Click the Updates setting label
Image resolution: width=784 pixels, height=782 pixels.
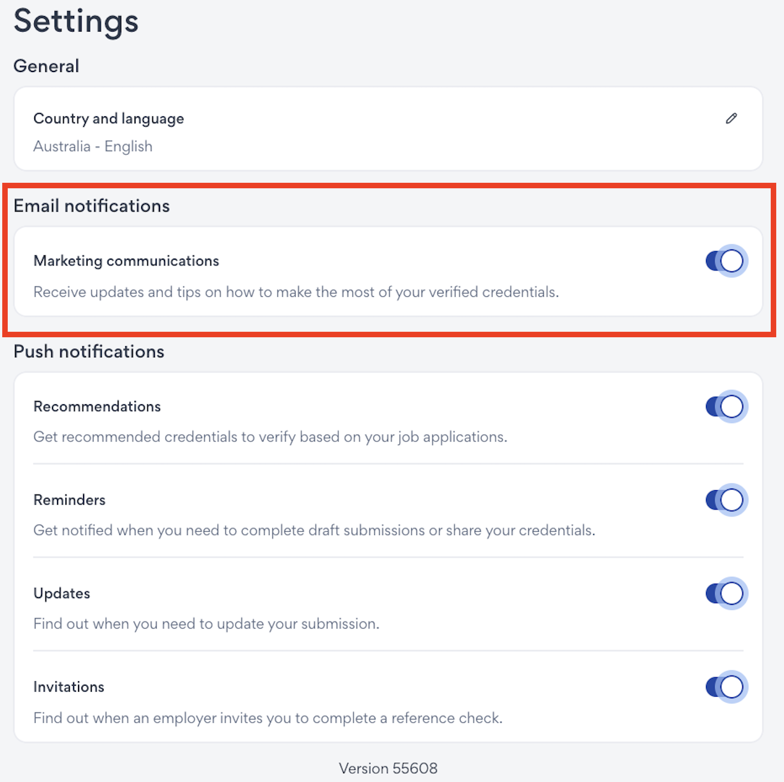pyautogui.click(x=61, y=594)
